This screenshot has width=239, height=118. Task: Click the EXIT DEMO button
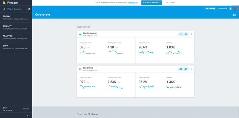pos(170,3)
